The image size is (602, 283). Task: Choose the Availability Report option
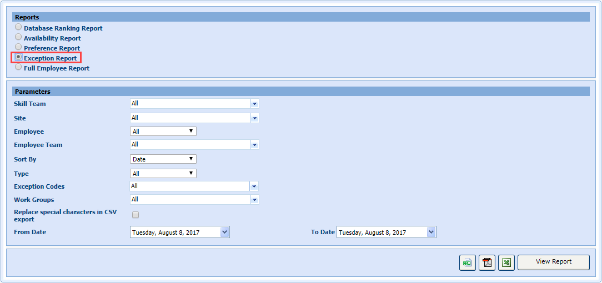(19, 37)
